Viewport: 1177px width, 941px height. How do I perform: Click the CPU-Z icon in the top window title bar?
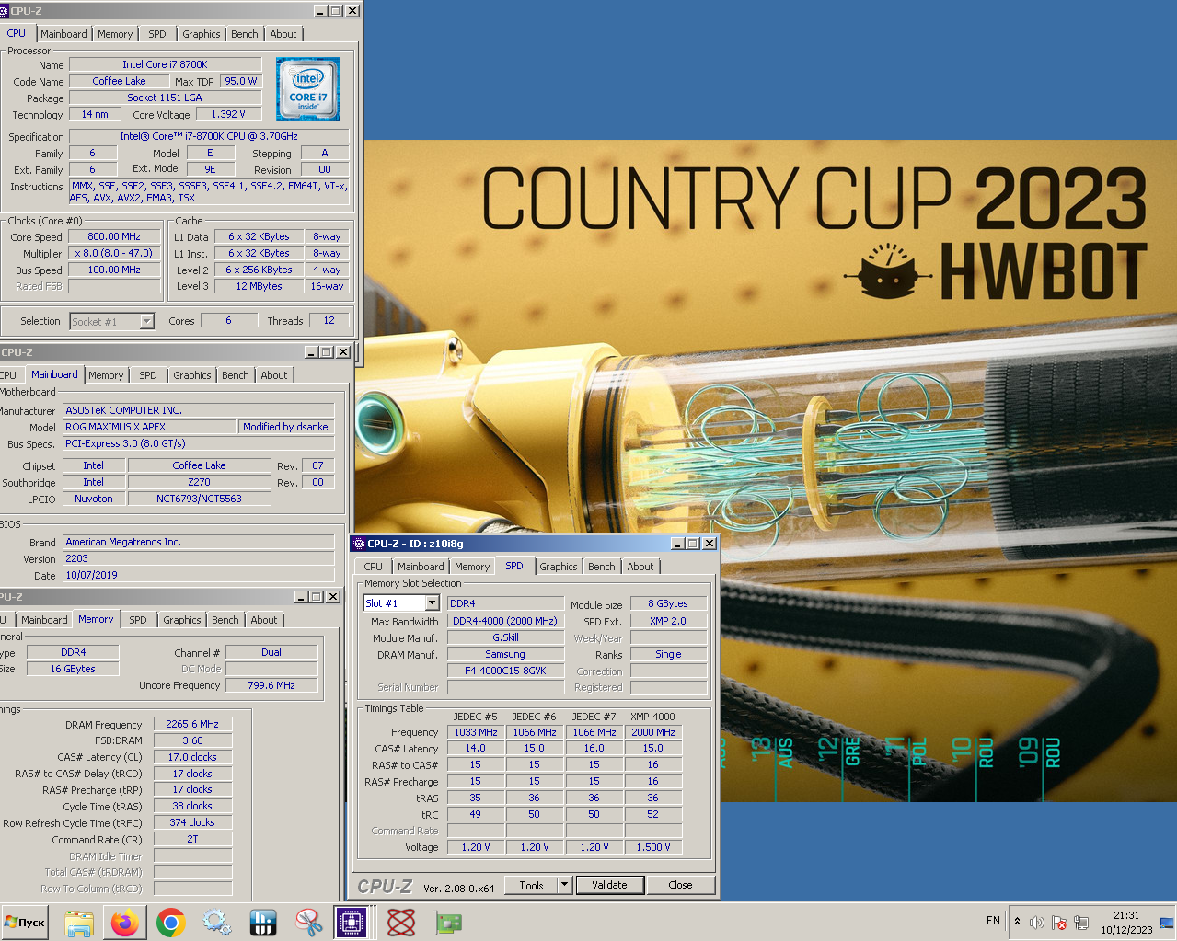pos(4,11)
